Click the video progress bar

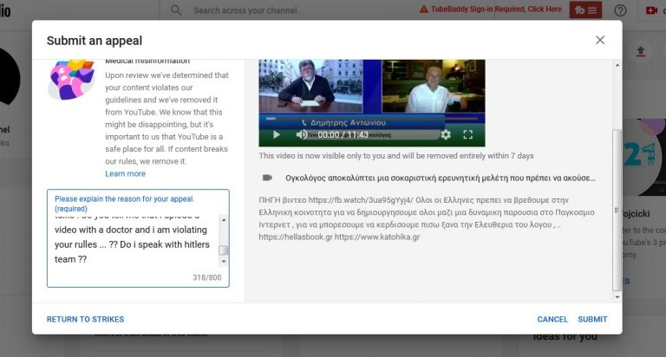(372, 119)
